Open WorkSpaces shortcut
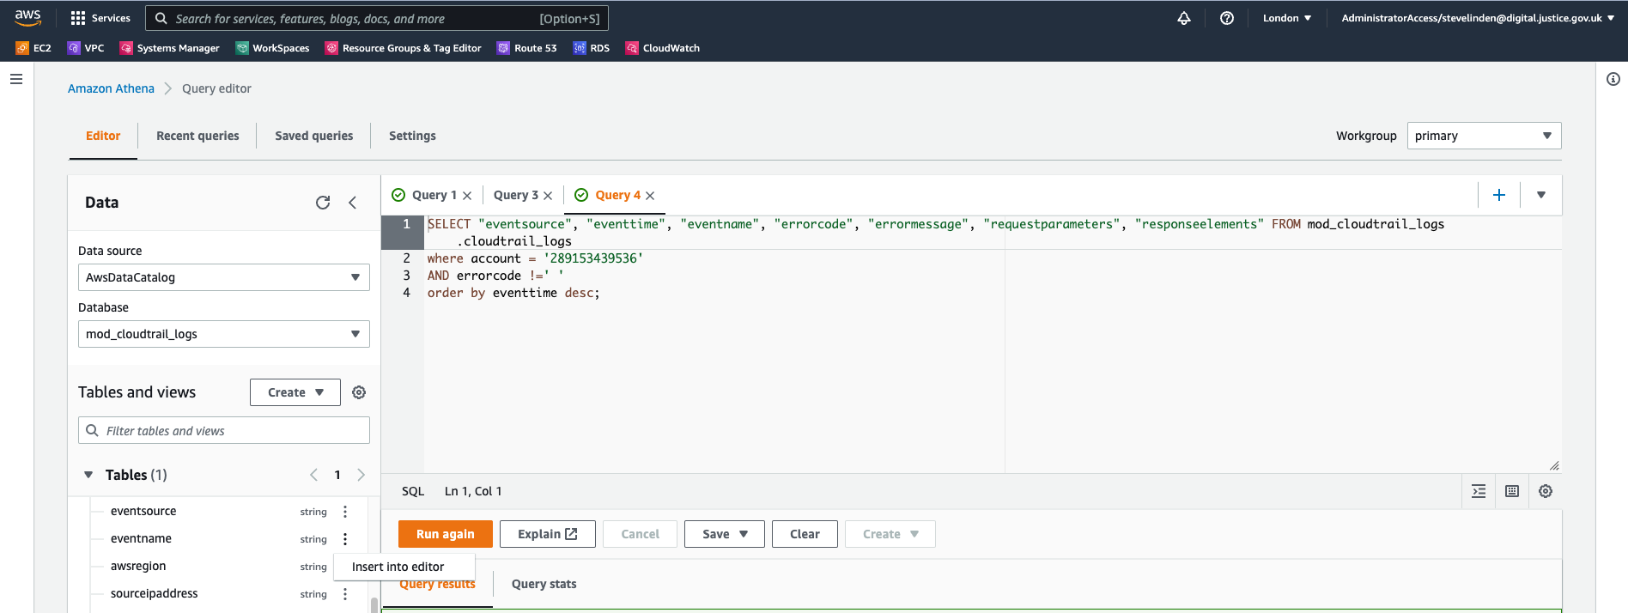This screenshot has width=1628, height=613. pos(273,48)
